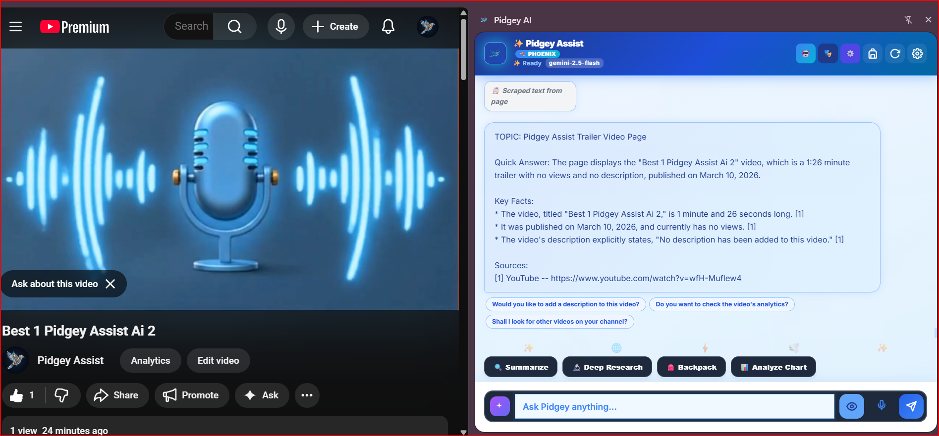Toggle the eye vision button in chat input
This screenshot has width=939, height=436.
tap(852, 406)
